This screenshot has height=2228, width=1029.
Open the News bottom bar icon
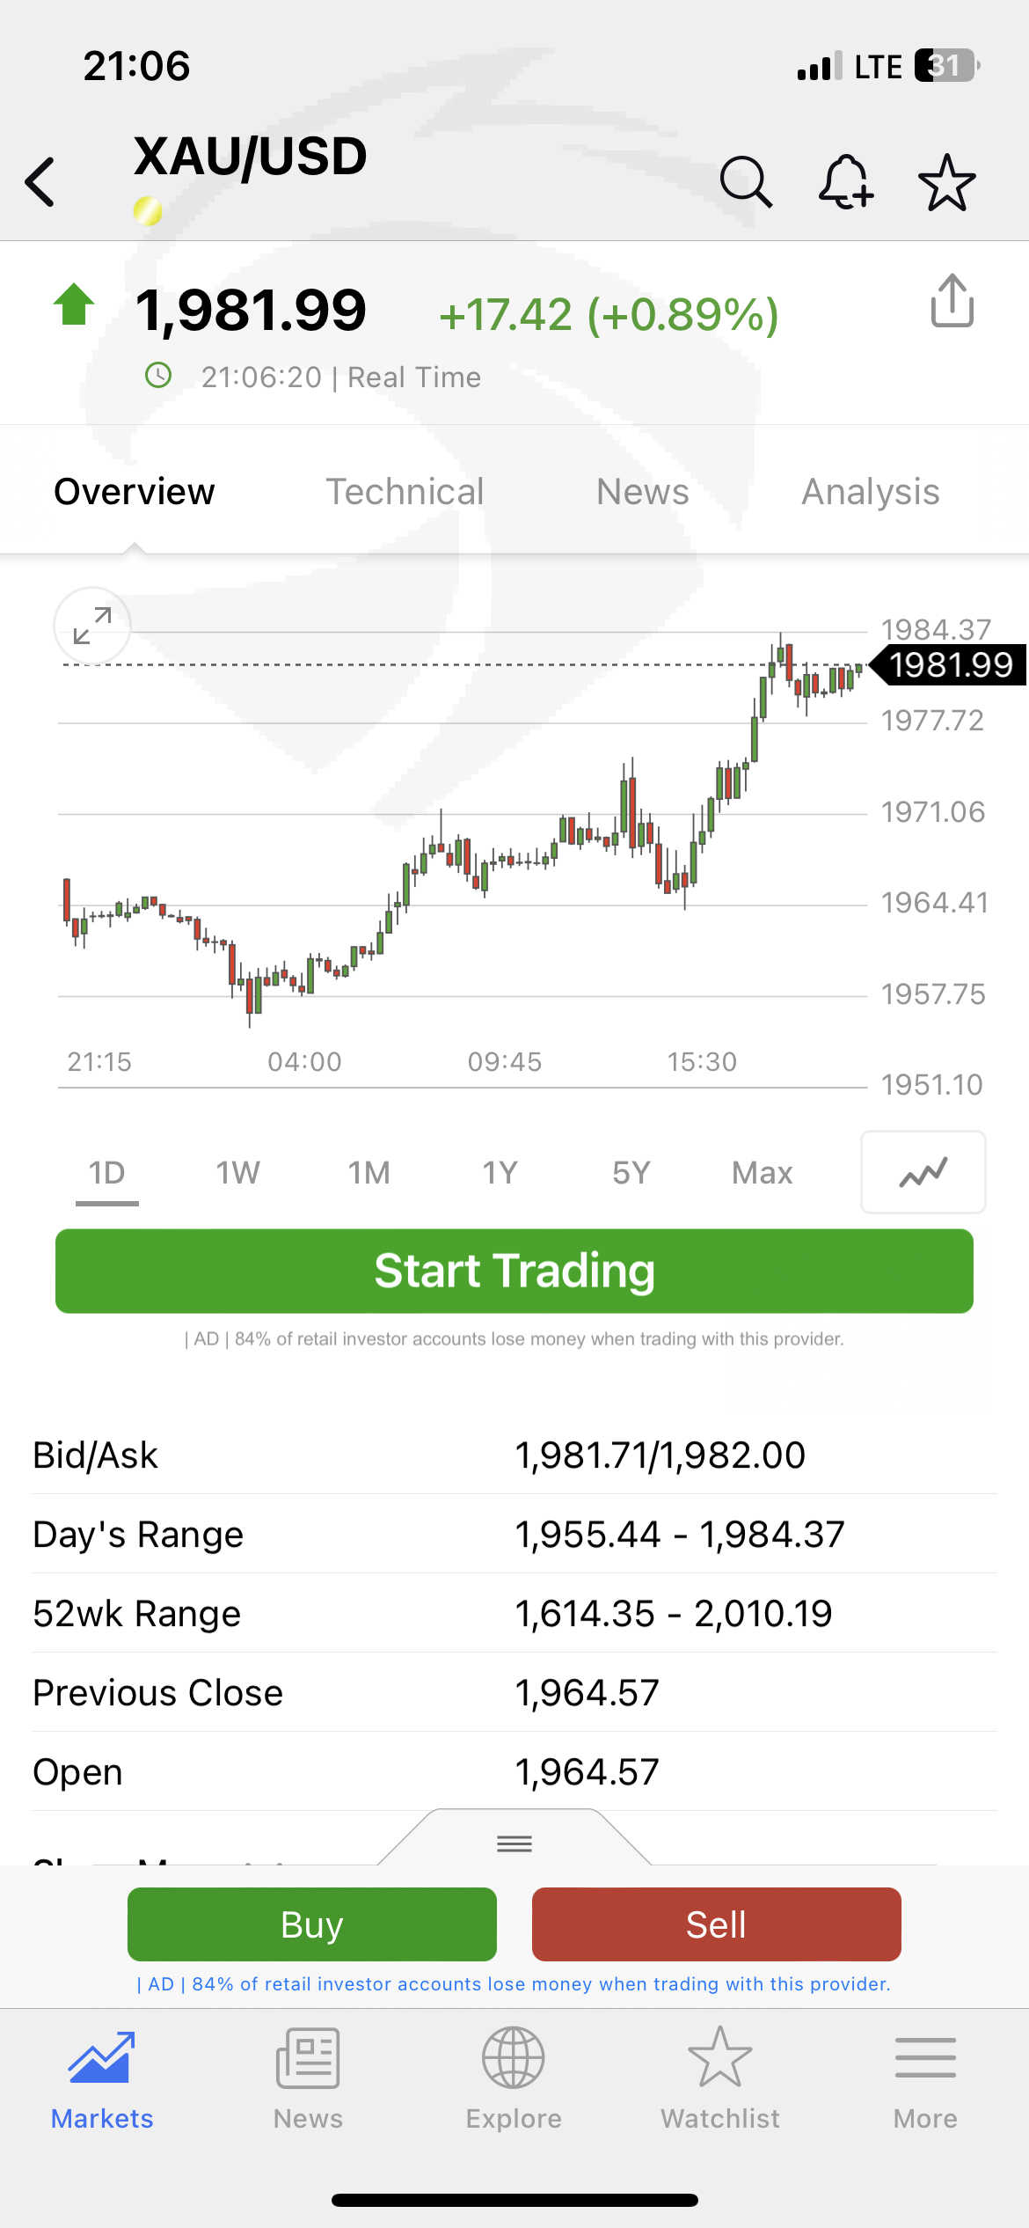(x=308, y=2078)
